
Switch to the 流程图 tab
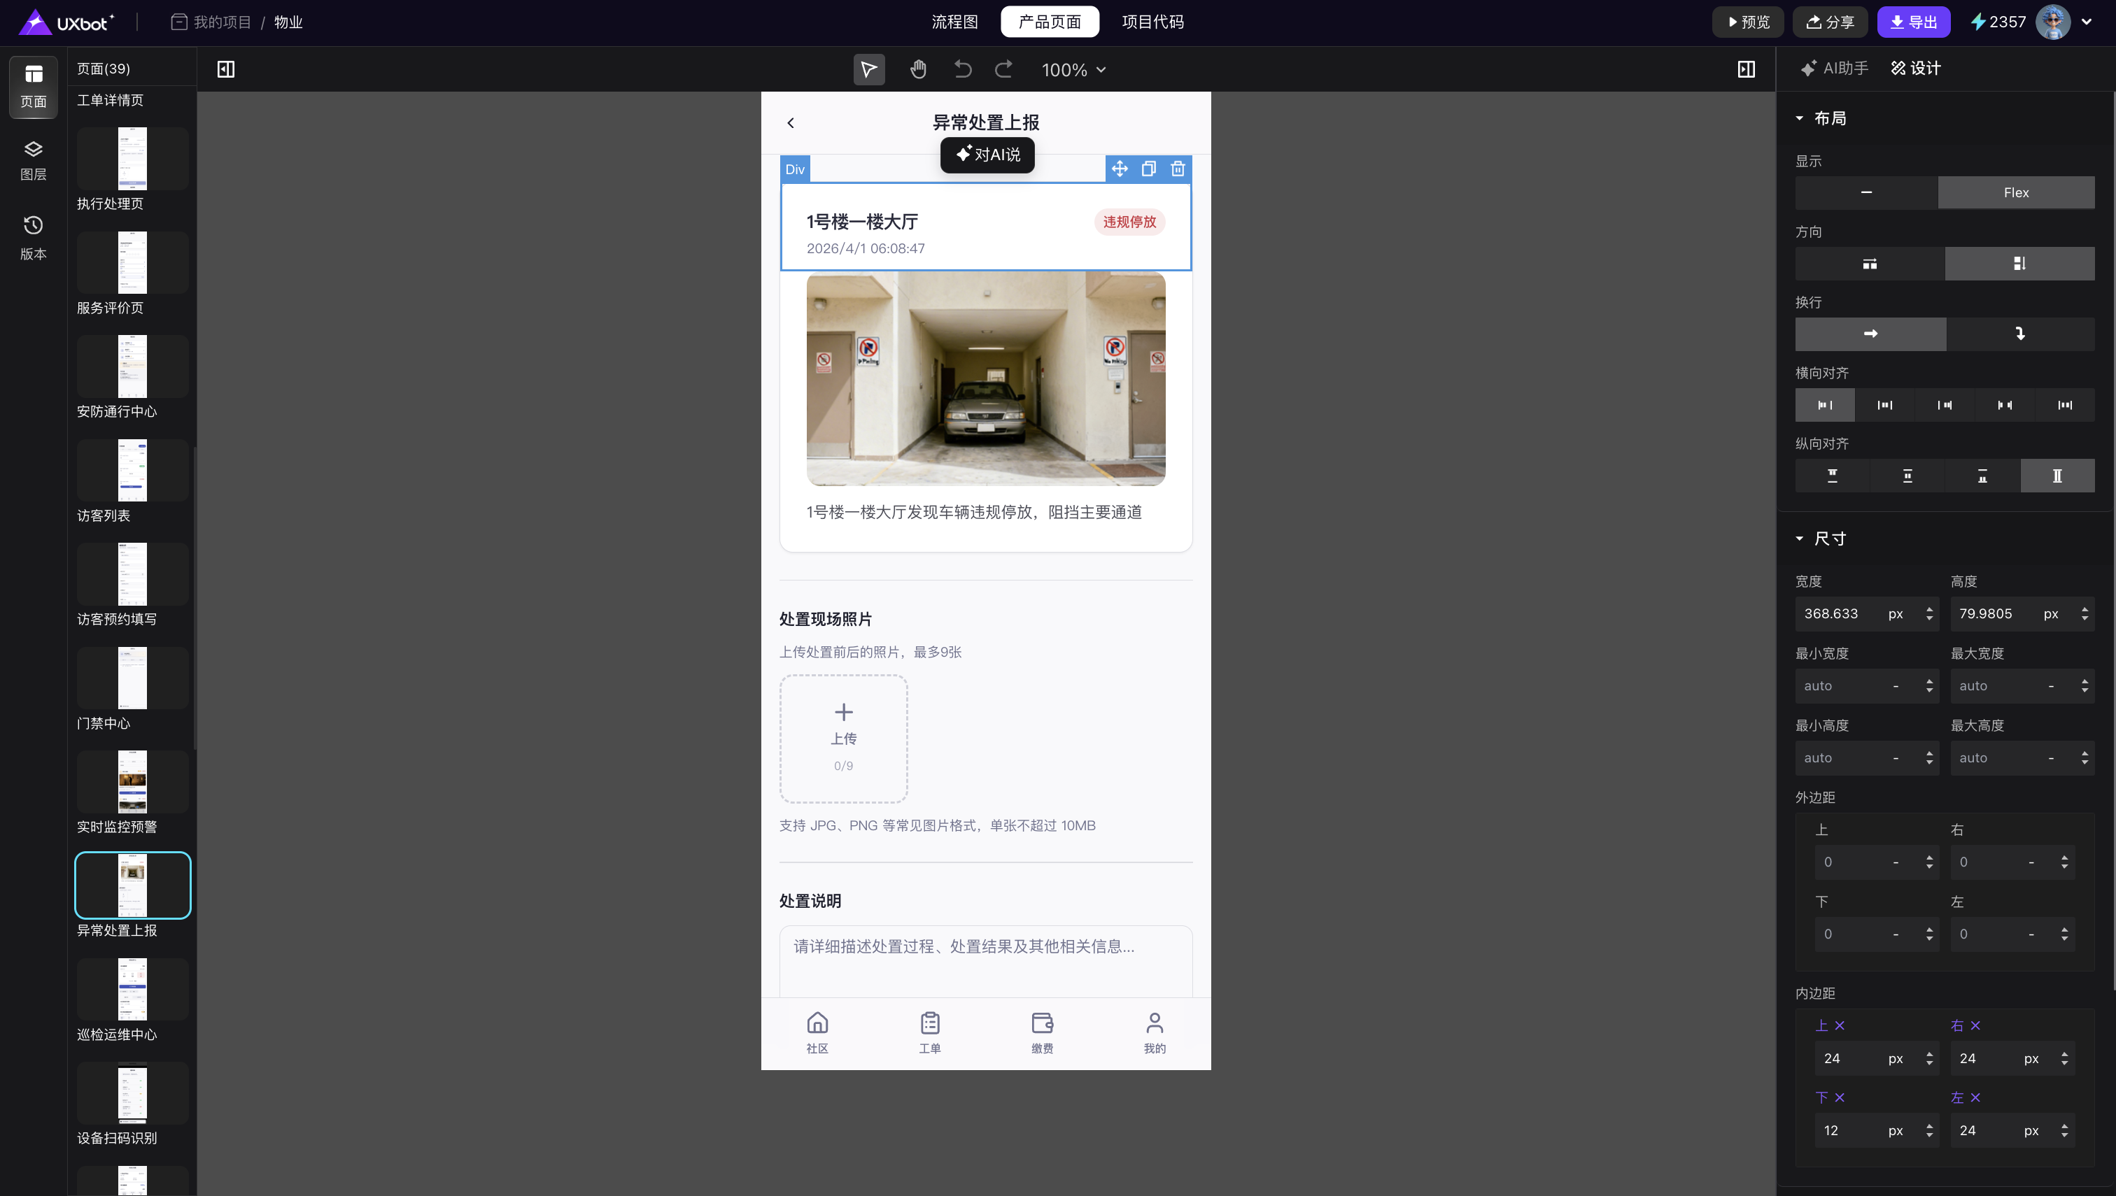pyautogui.click(x=954, y=22)
